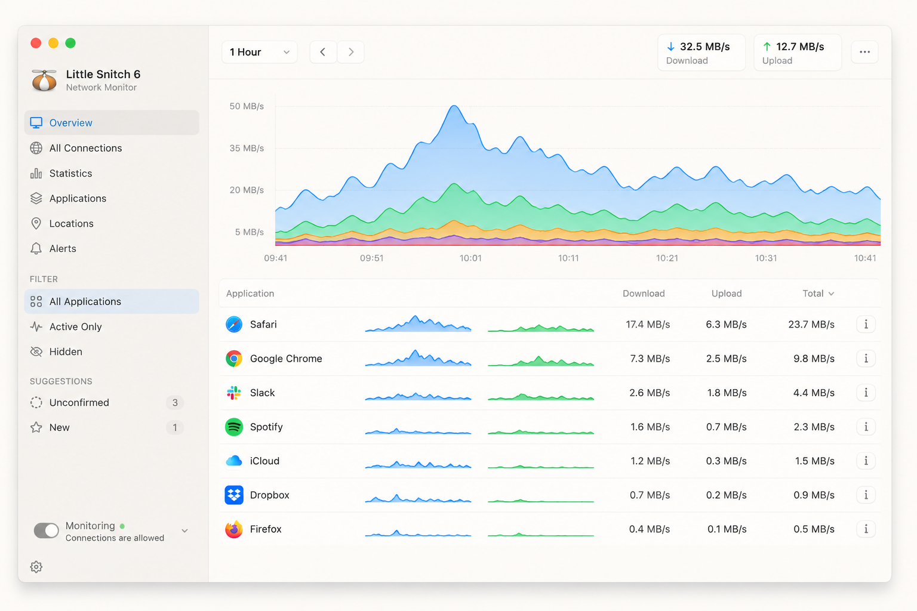
Task: Click the All Connections globe icon
Action: 36,148
